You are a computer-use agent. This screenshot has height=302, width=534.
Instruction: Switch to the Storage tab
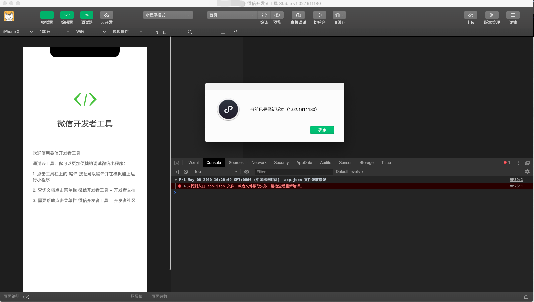click(366, 163)
